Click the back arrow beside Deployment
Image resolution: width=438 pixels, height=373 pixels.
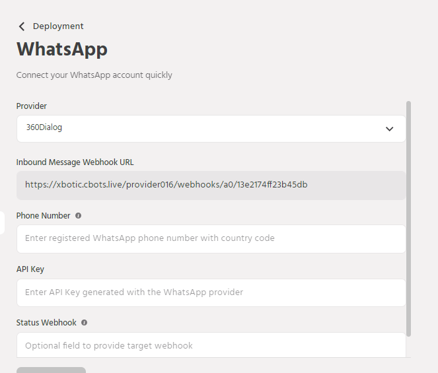(22, 26)
